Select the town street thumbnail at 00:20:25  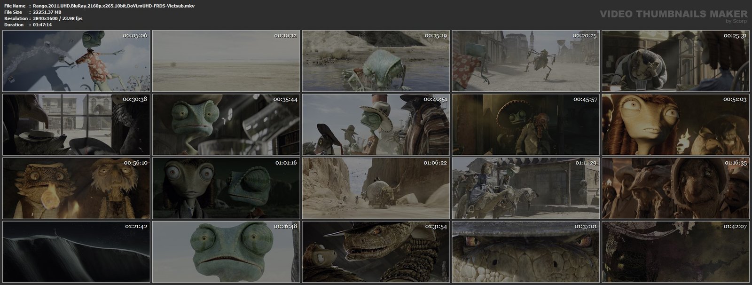click(x=526, y=61)
